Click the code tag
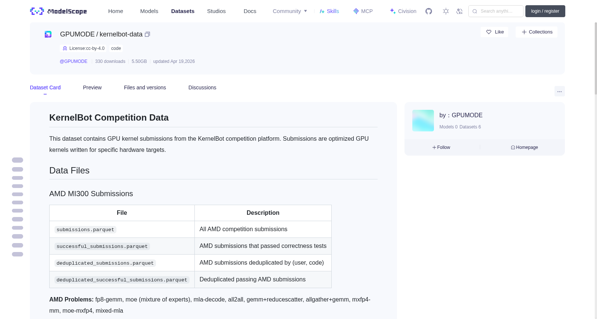This screenshot has width=597, height=319. tap(116, 48)
